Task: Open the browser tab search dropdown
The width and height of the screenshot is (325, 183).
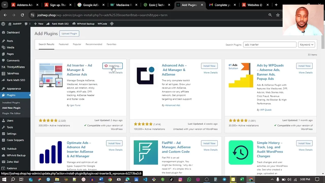Action: 5,5
